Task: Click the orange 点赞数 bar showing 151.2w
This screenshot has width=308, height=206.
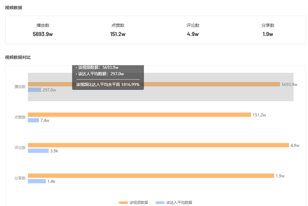Action: 140,115
